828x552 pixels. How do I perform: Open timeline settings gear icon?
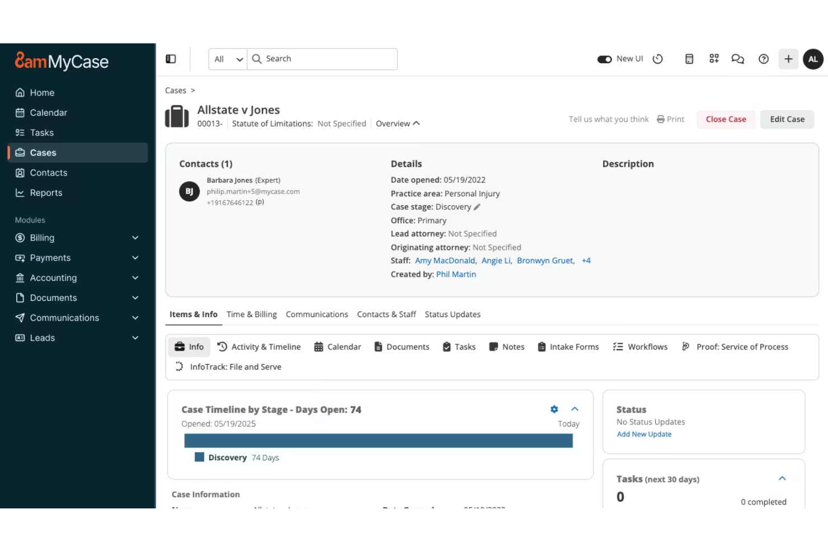(x=554, y=409)
